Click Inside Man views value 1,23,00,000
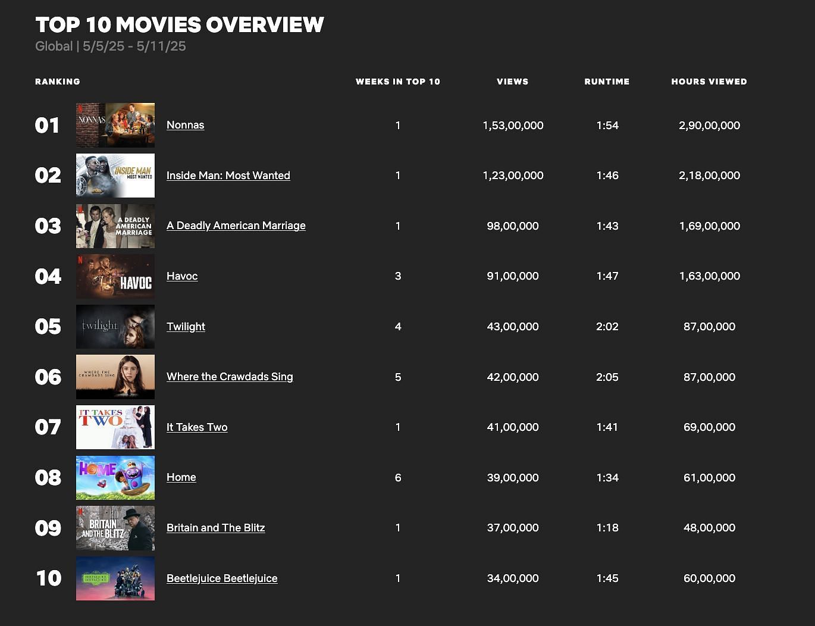This screenshot has height=626, width=815. (x=513, y=176)
